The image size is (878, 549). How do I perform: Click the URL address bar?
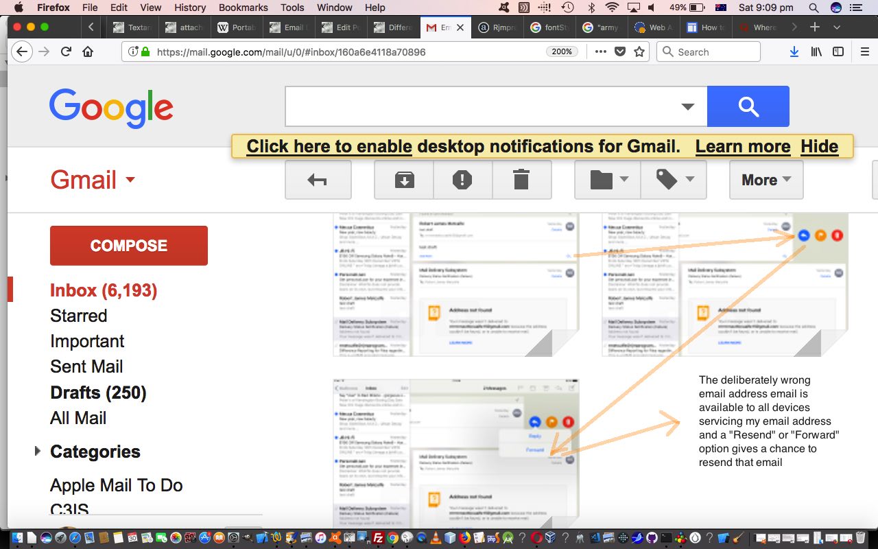[350, 51]
